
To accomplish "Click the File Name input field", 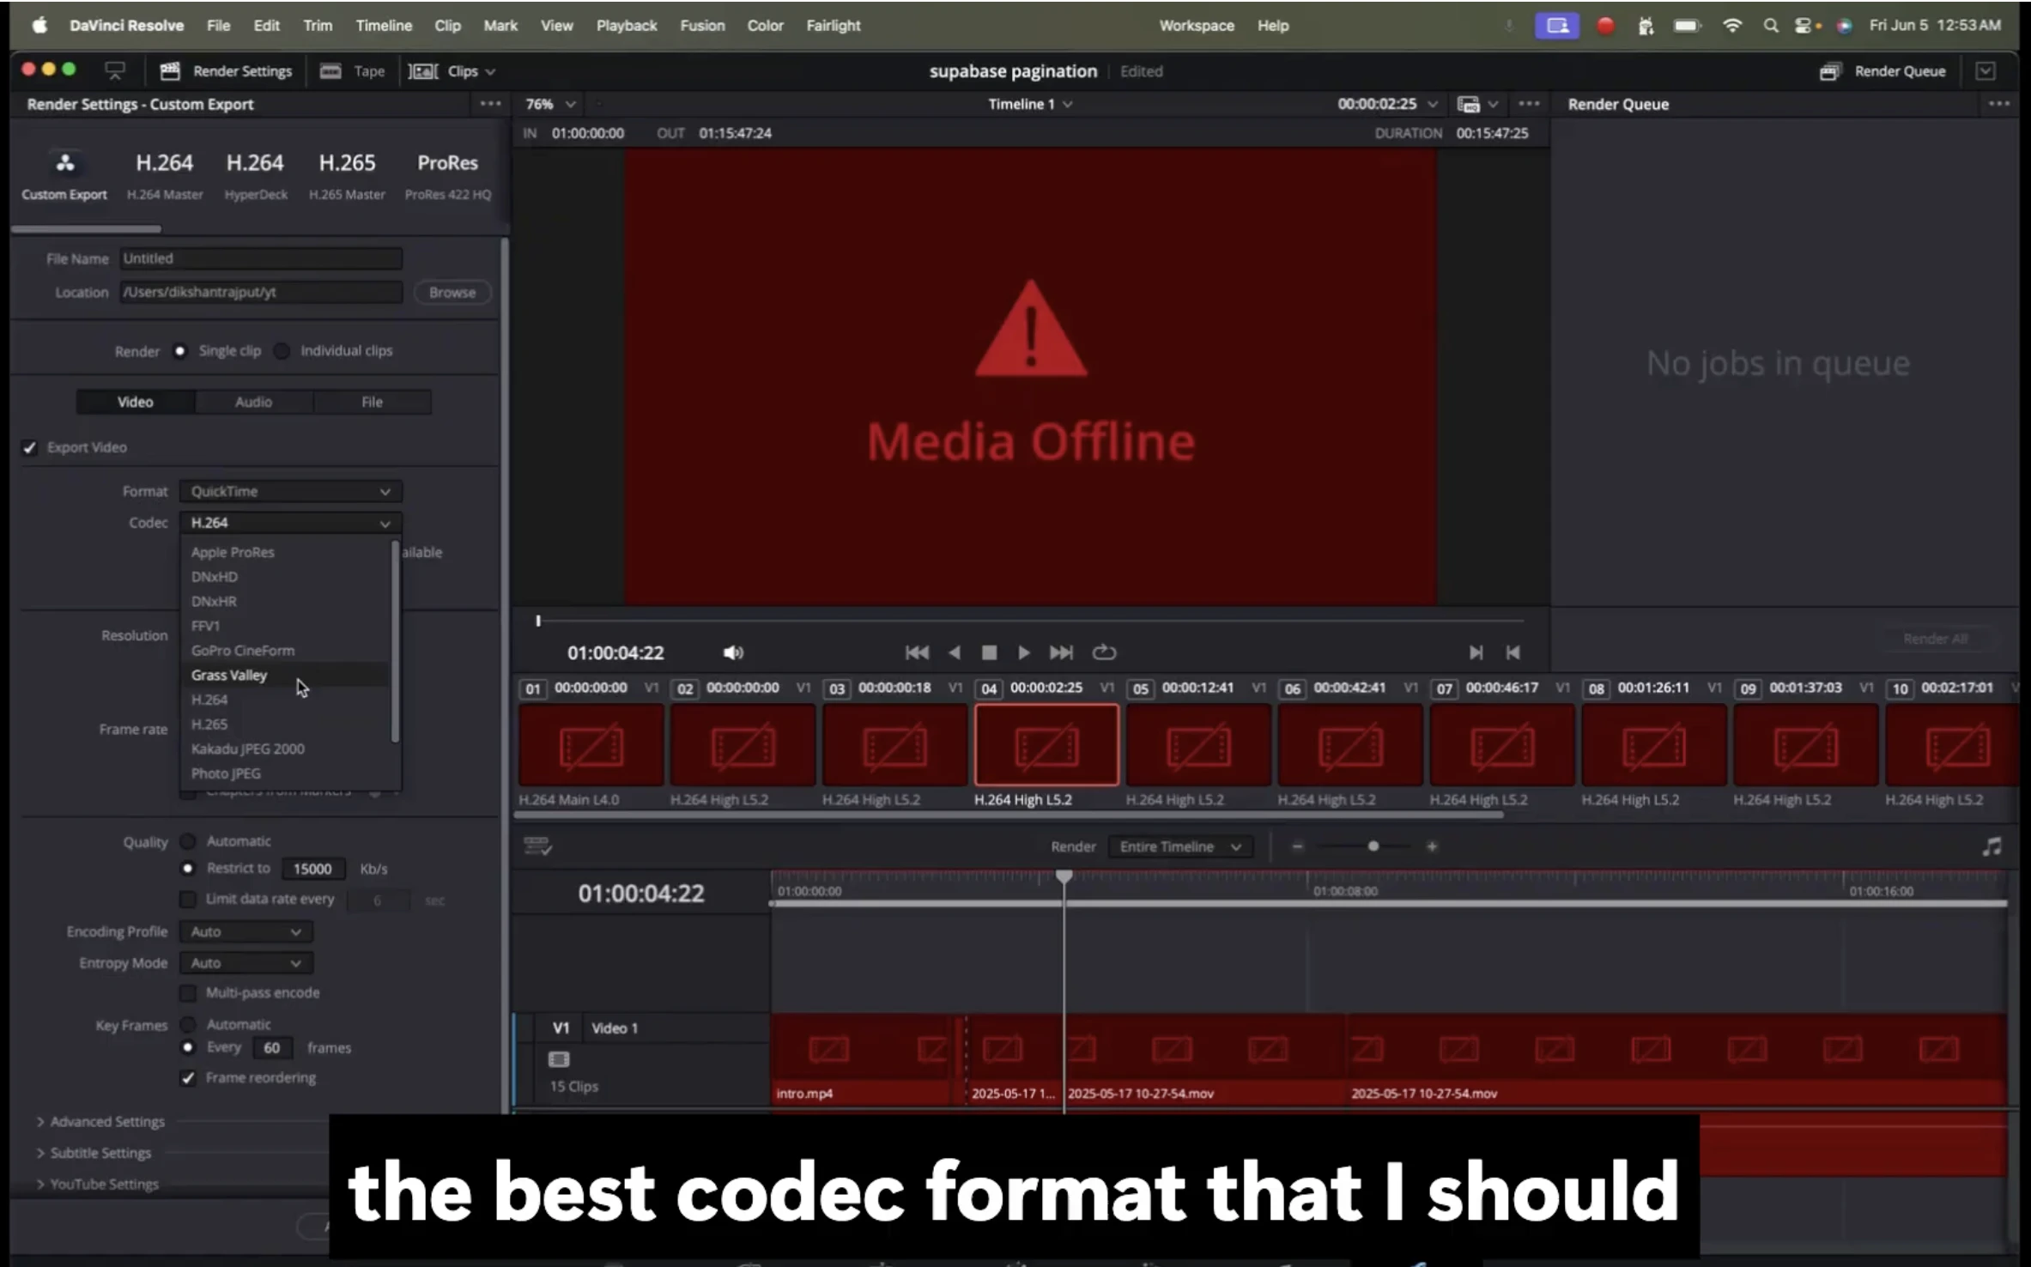I will click(x=261, y=258).
